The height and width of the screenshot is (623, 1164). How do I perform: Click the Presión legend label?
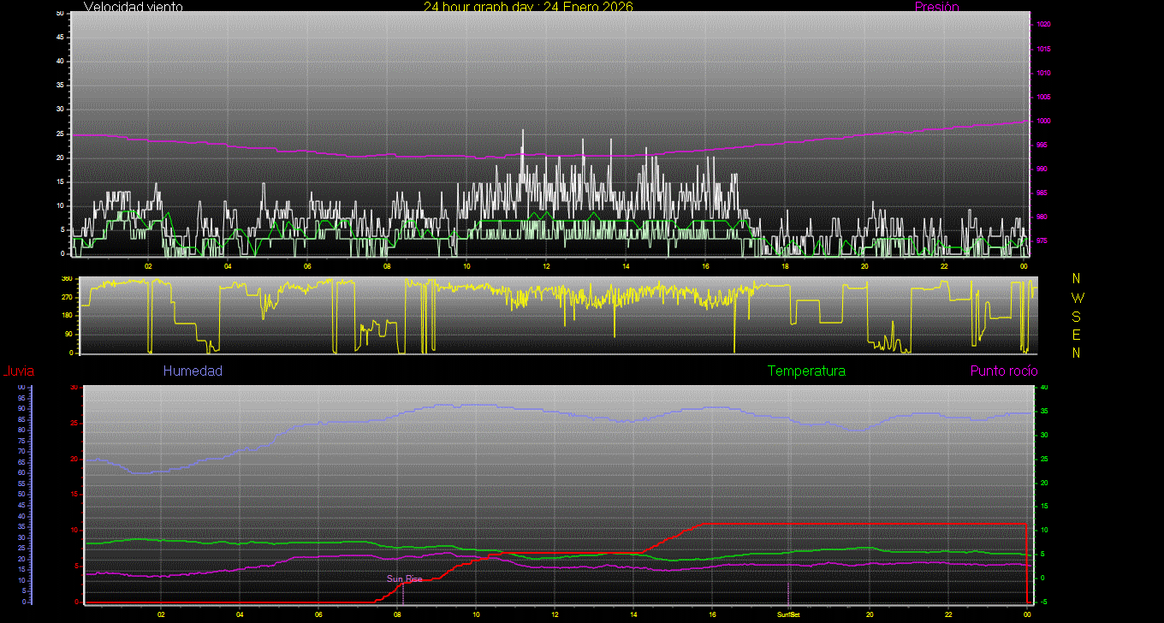936,7
